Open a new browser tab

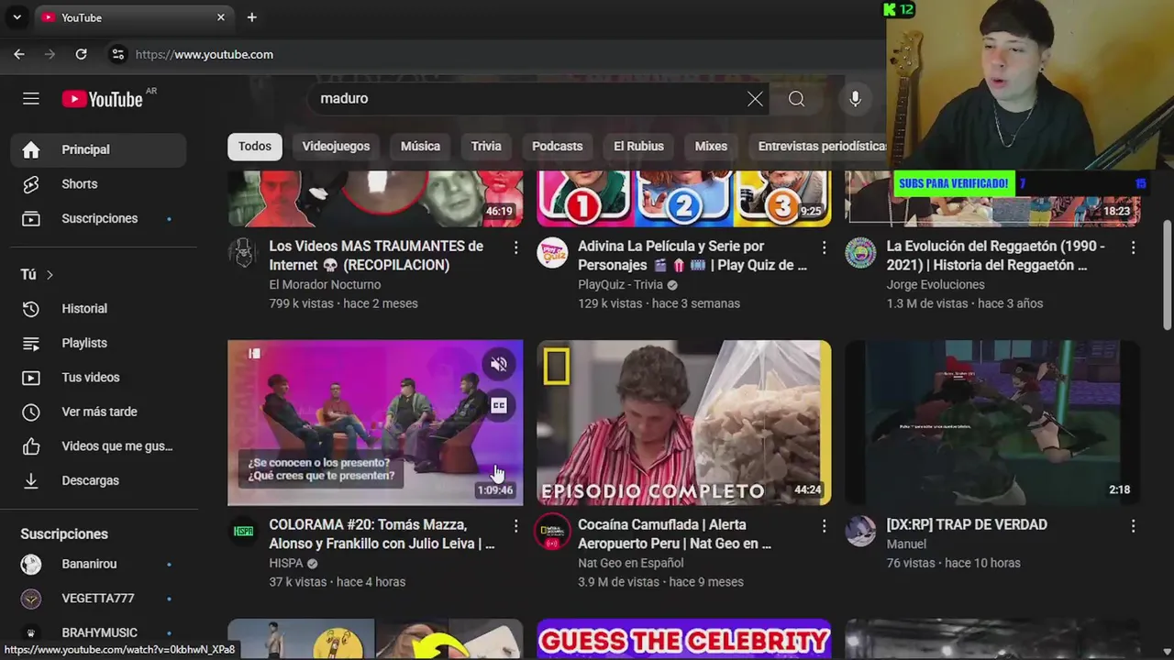click(x=251, y=17)
